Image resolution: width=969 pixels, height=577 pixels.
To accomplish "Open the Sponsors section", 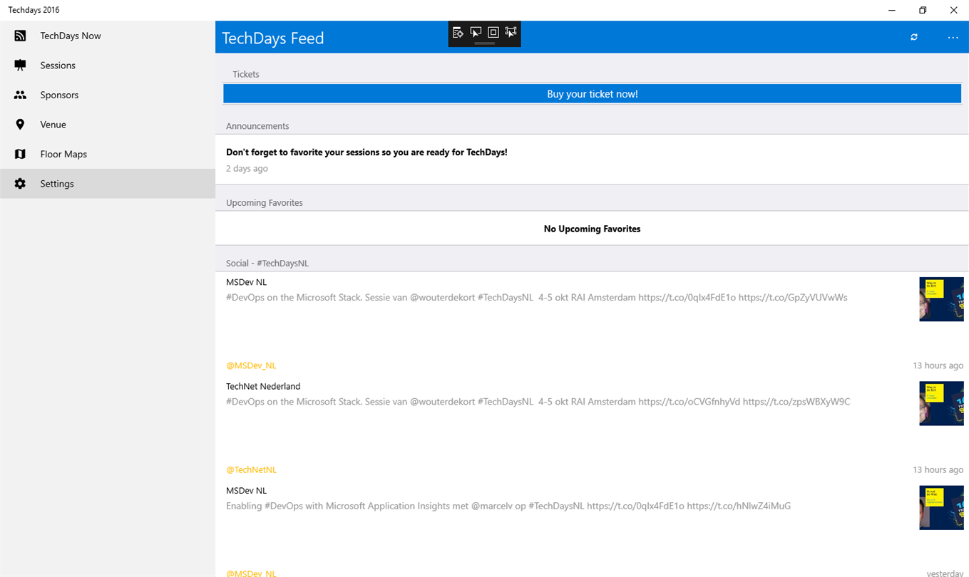I will (108, 95).
